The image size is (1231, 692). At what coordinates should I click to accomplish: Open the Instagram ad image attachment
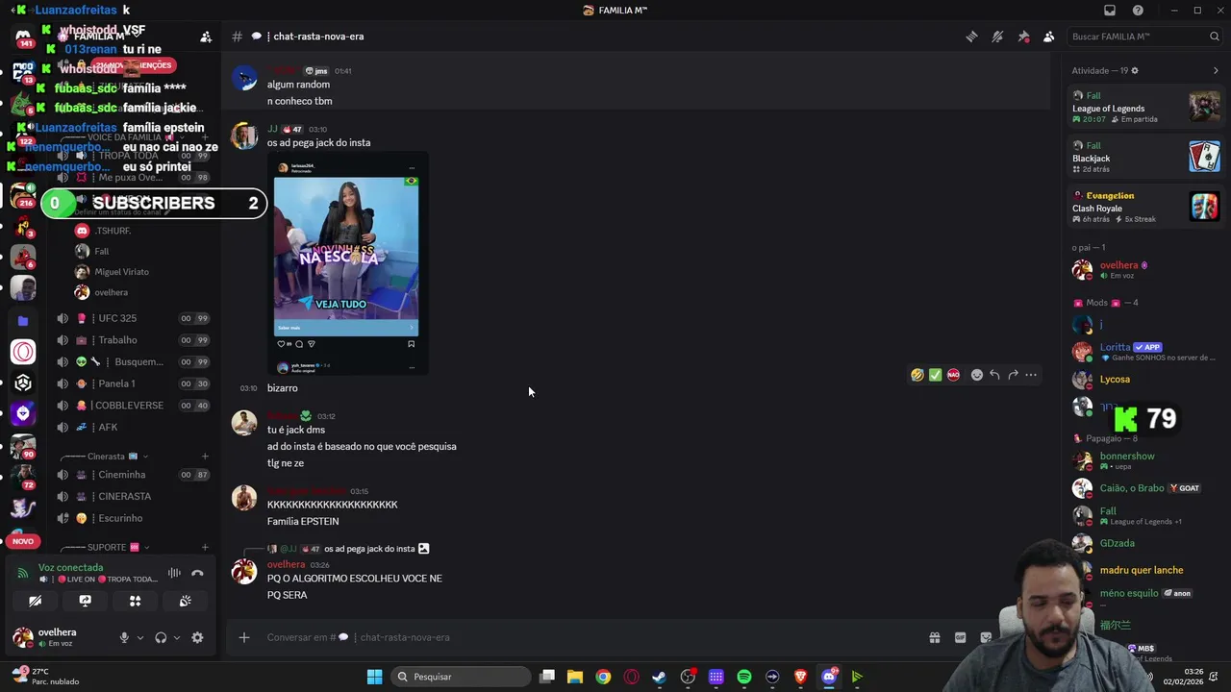(346, 264)
